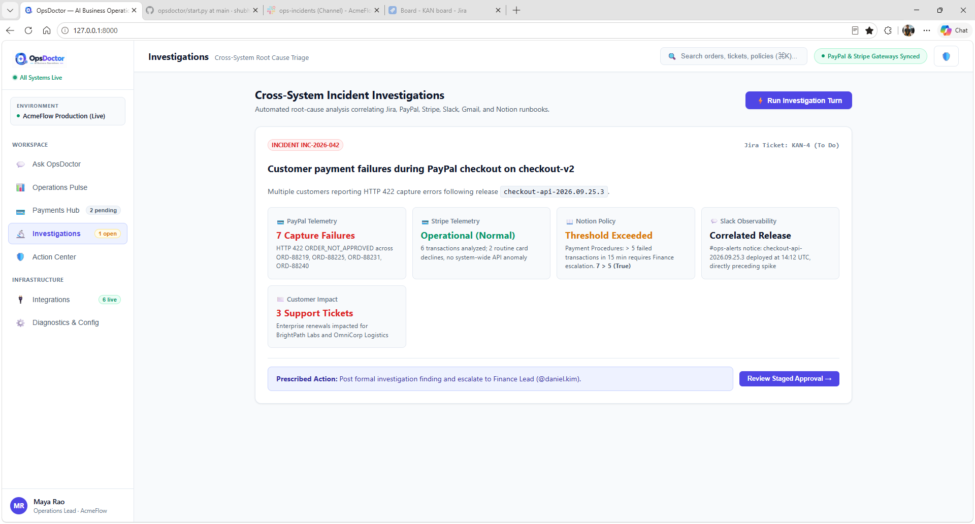Viewport: 975px width, 524px height.
Task: Click the Jira Ticket KAN-4 text
Action: (x=792, y=146)
